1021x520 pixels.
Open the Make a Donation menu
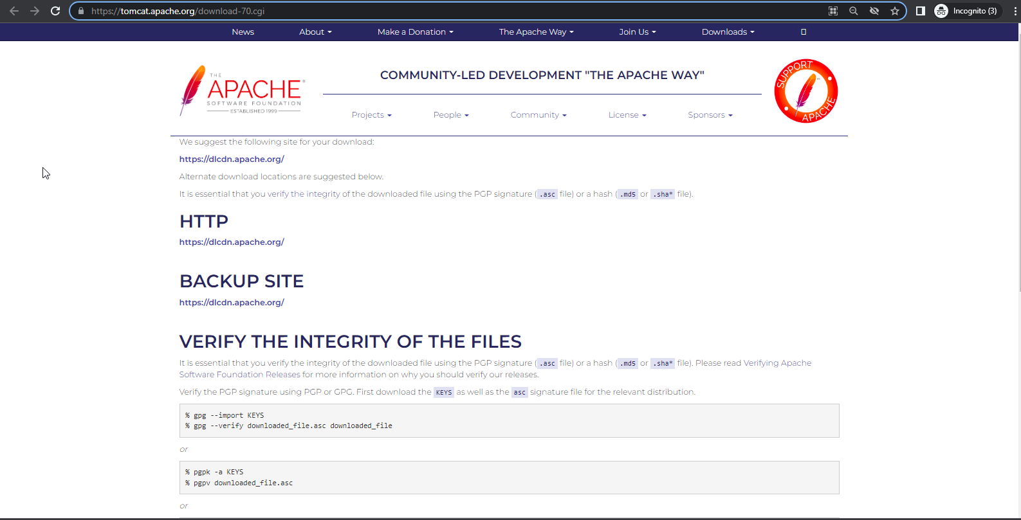(x=415, y=32)
